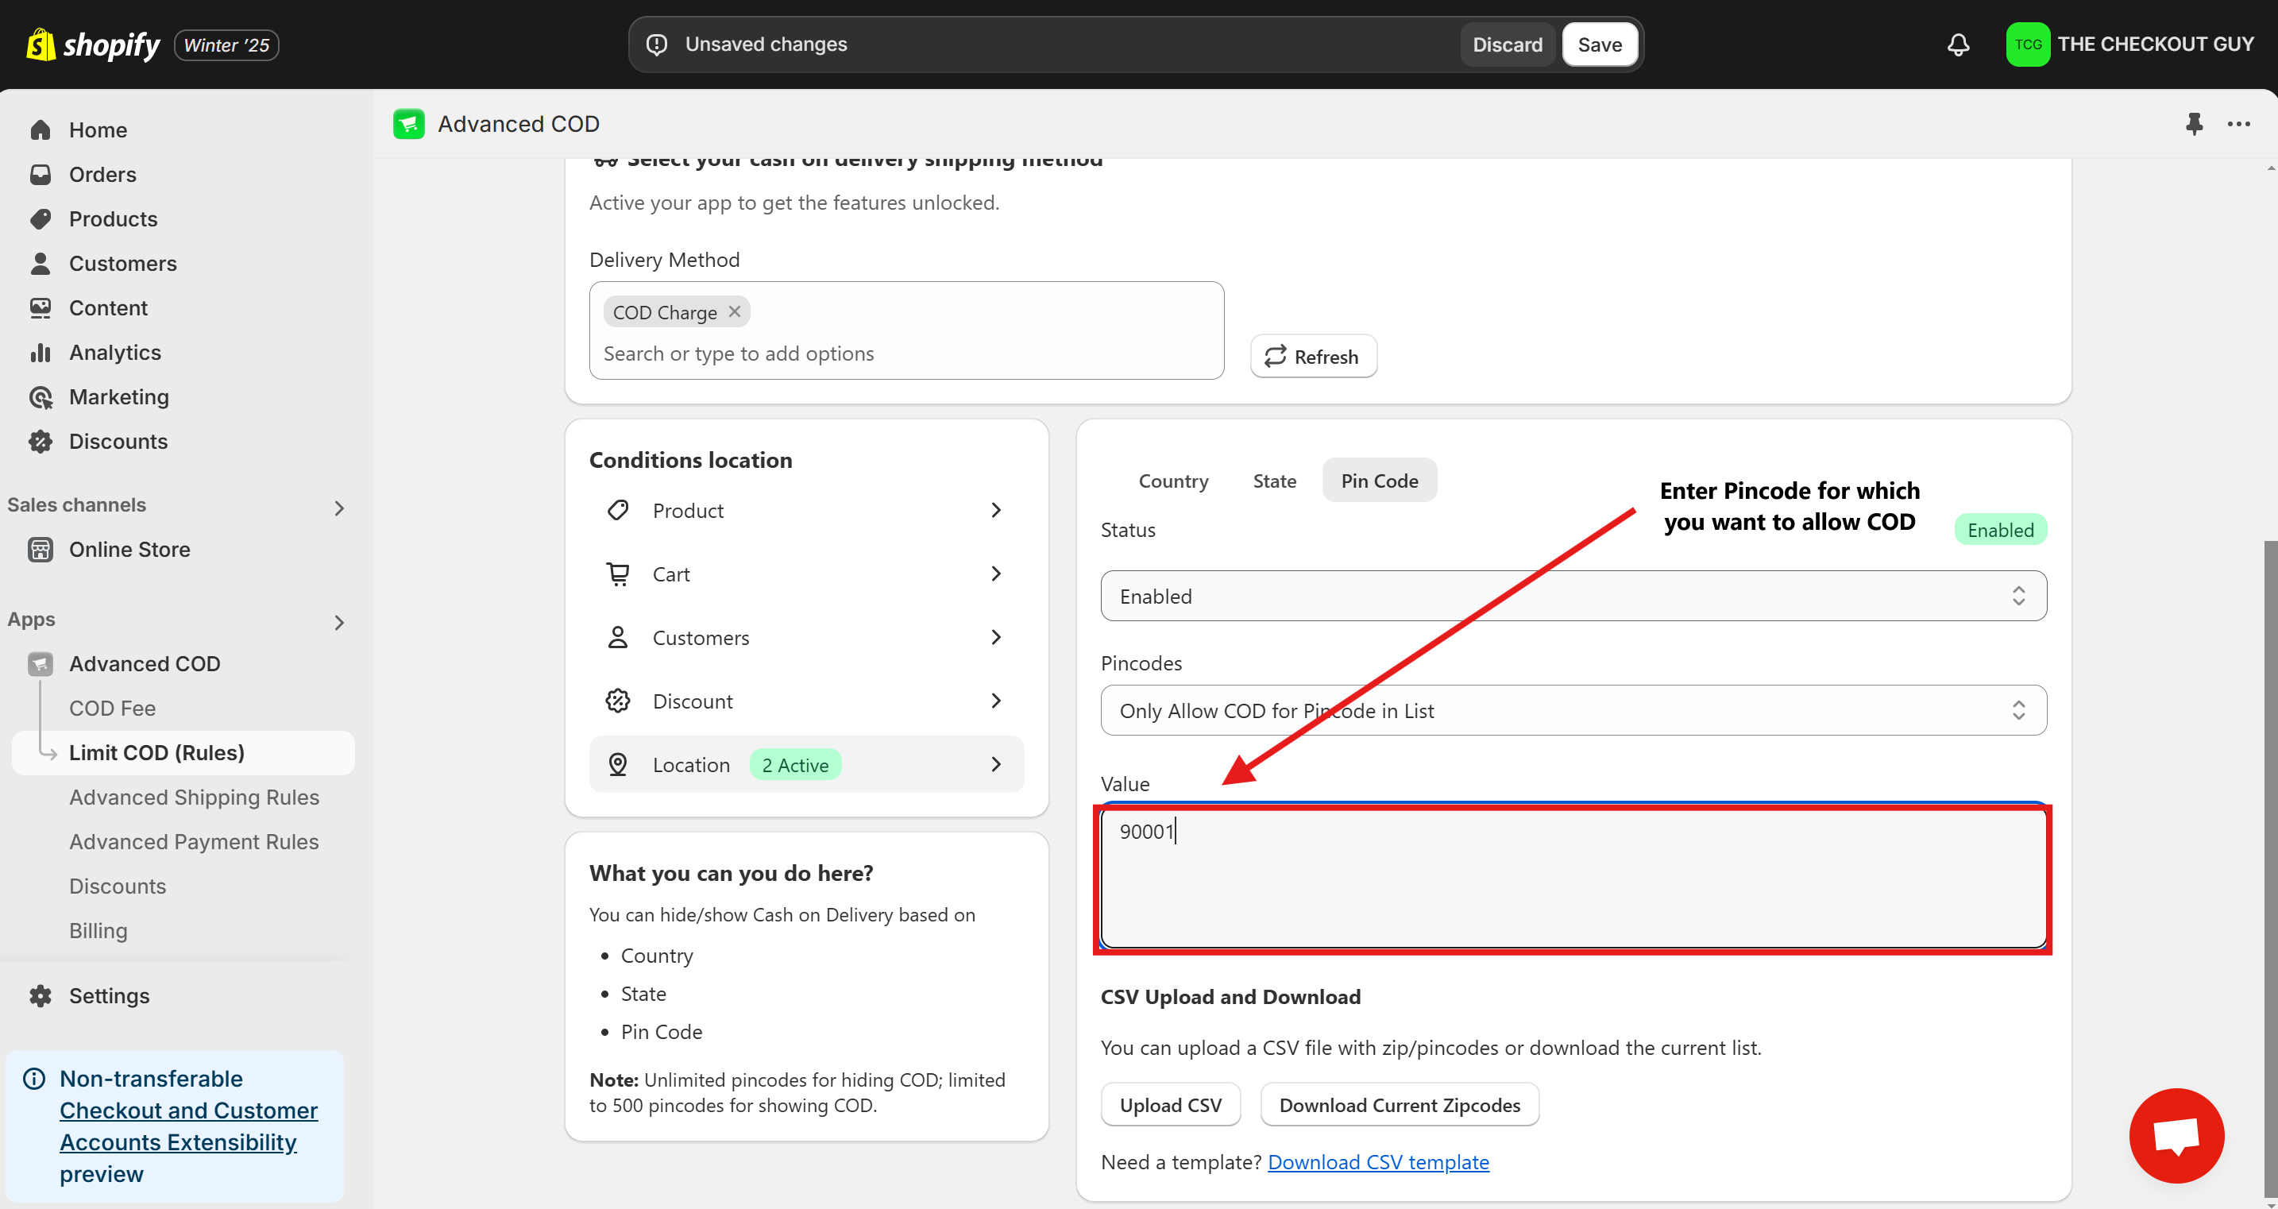Expand the Customers condition chevron
This screenshot has width=2278, height=1209.
[996, 638]
